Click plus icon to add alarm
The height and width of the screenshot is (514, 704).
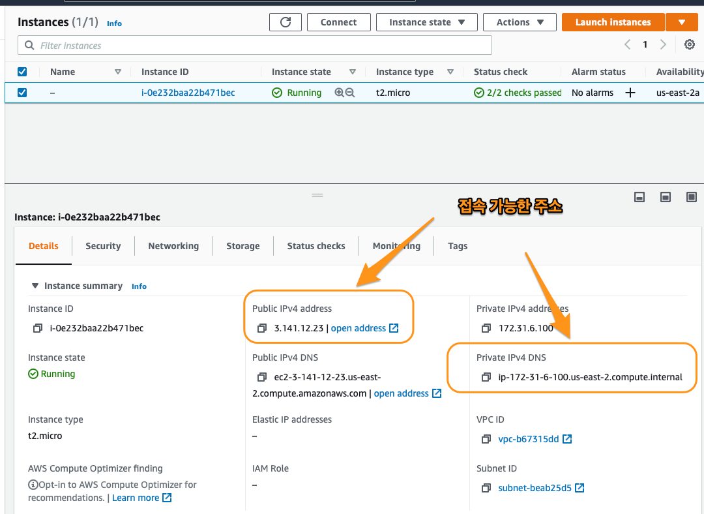pos(630,93)
